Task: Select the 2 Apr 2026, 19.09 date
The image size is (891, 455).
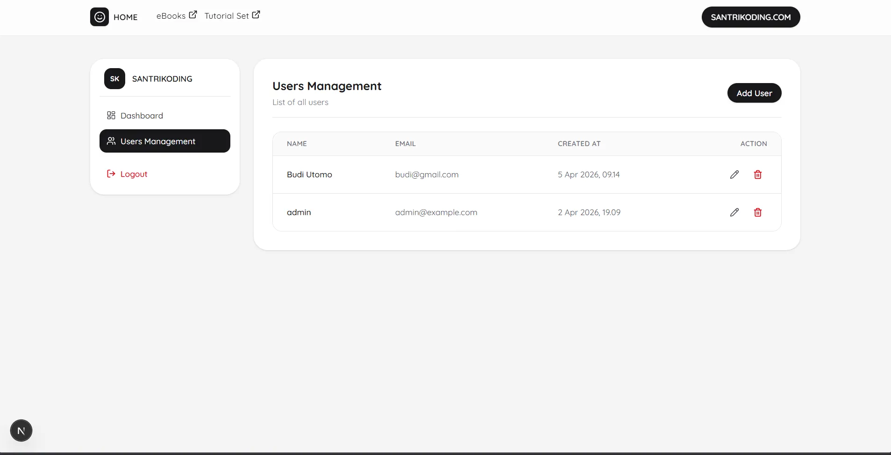Action: click(x=589, y=212)
